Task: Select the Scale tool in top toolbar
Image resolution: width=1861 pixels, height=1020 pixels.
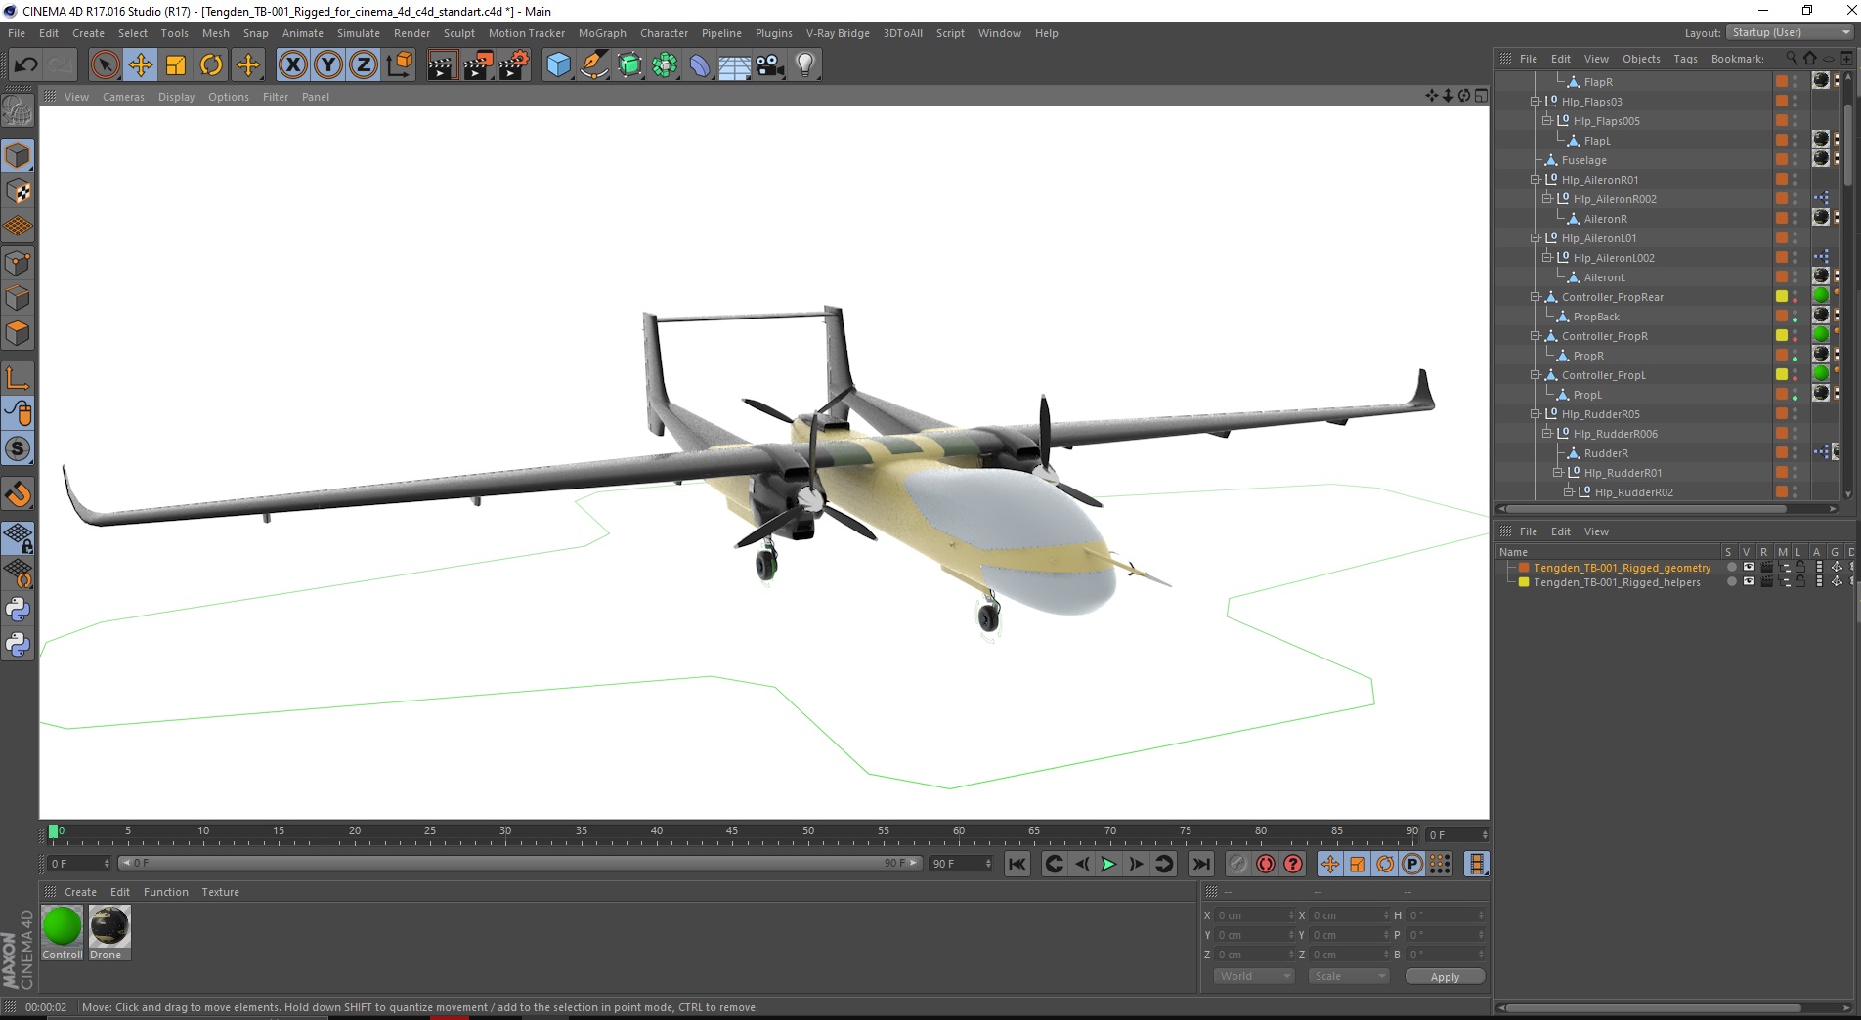Action: click(x=176, y=65)
